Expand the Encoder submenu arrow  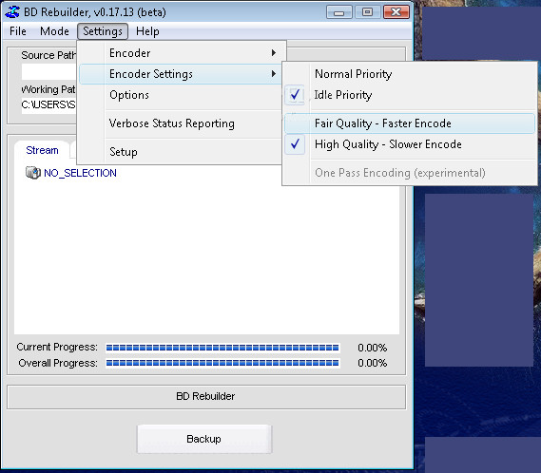click(x=273, y=53)
